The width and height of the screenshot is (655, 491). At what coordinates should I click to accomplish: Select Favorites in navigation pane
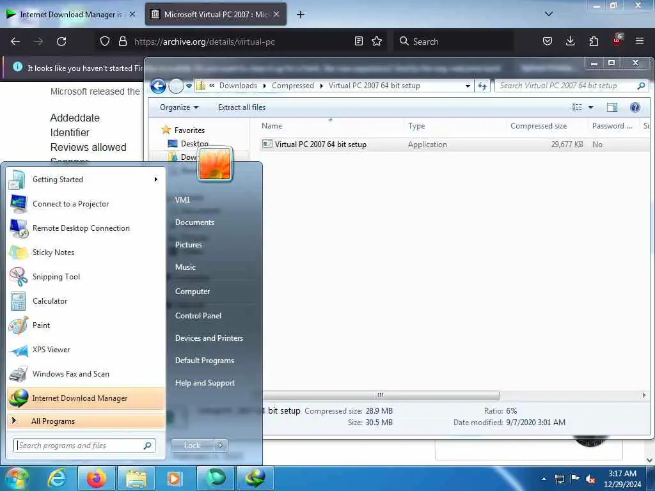[189, 130]
